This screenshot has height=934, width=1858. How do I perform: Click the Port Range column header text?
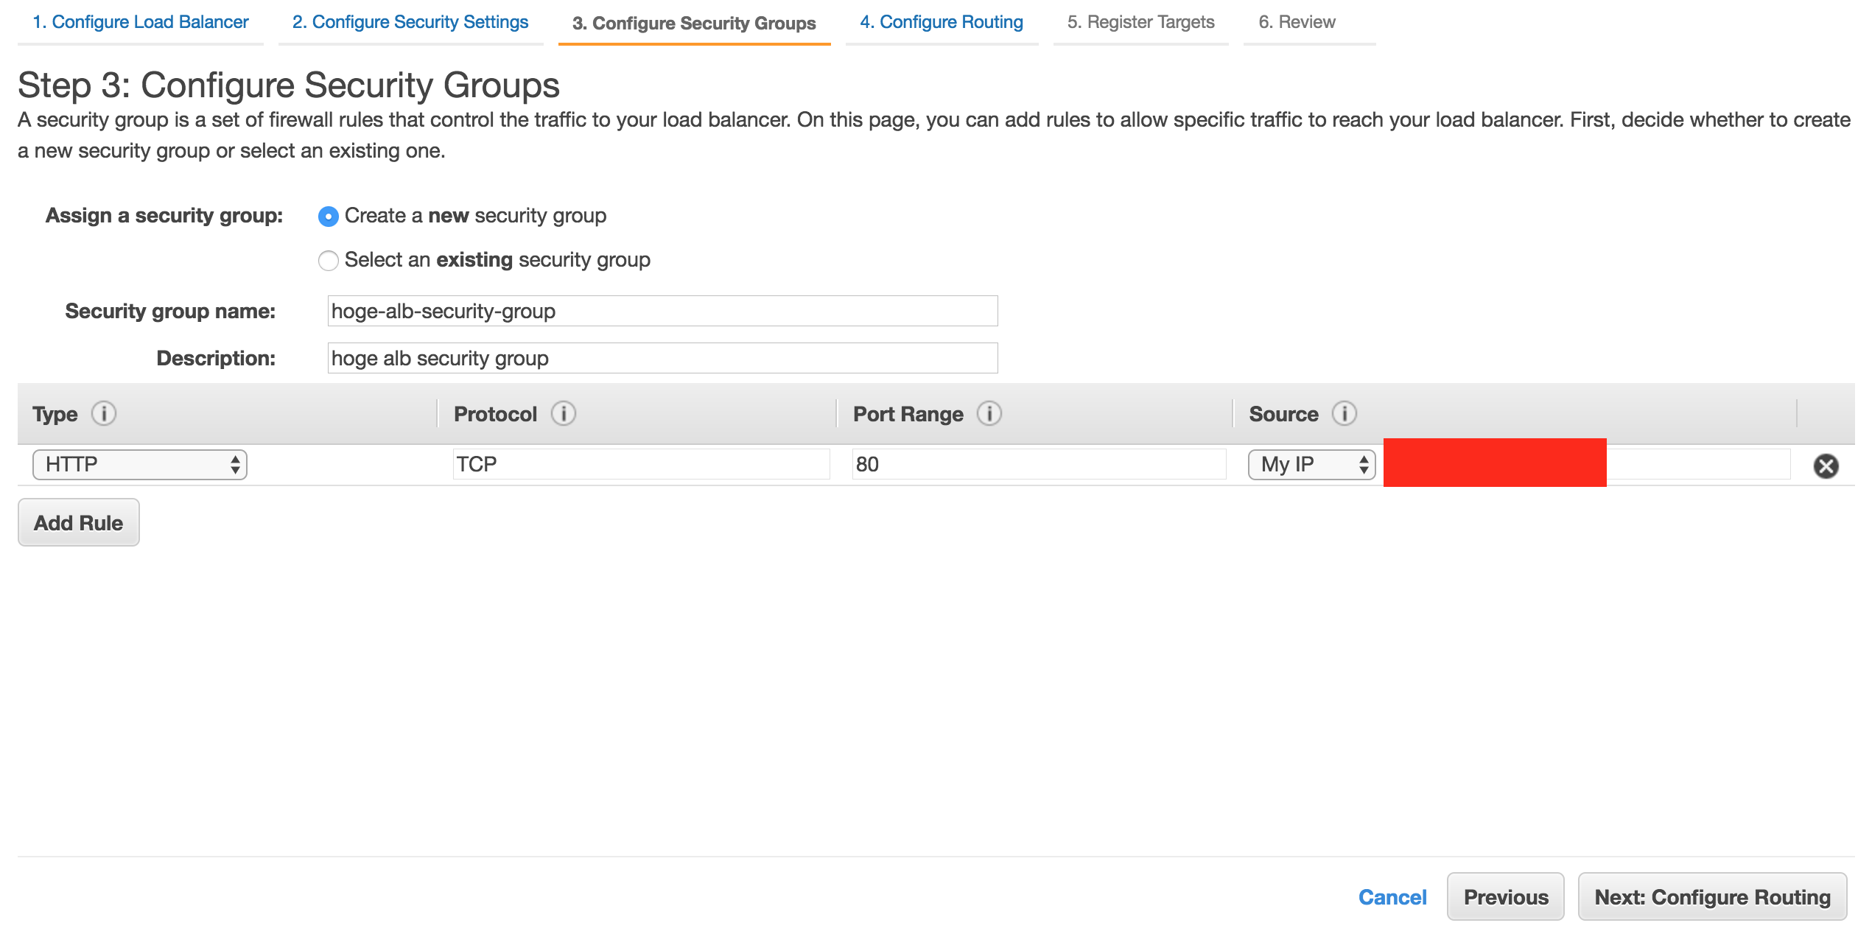click(908, 415)
